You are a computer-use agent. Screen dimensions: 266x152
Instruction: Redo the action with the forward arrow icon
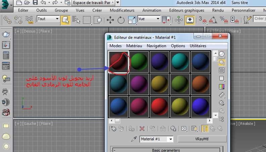click(55, 3)
